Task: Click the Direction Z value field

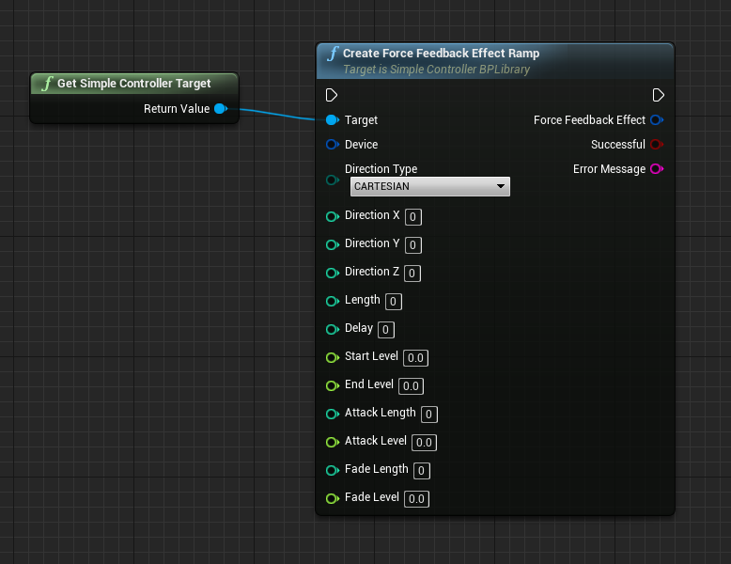Action: (413, 274)
